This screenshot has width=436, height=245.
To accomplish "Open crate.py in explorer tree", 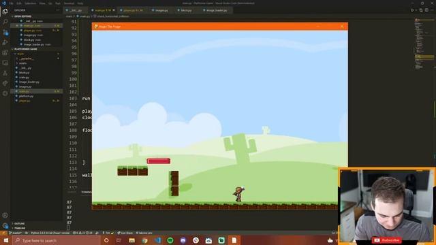I will tap(25, 78).
